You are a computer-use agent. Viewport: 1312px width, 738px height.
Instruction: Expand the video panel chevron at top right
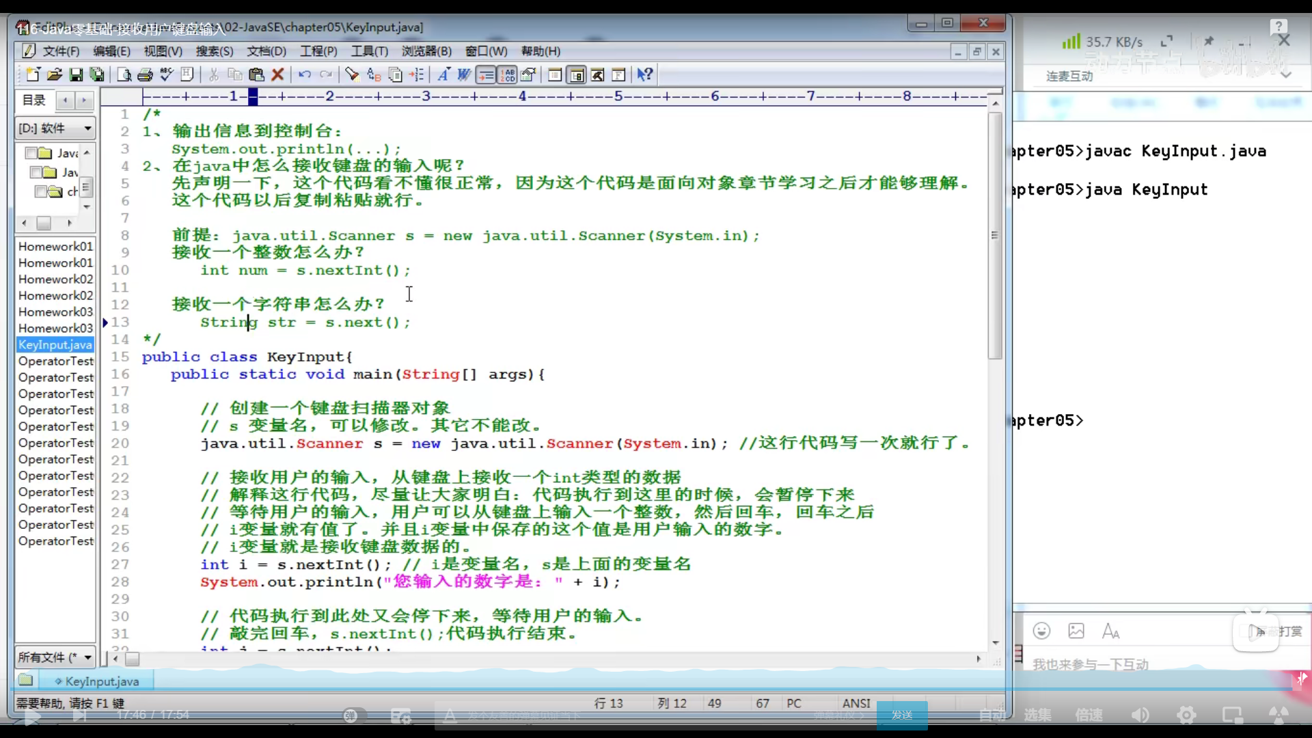pos(1286,74)
